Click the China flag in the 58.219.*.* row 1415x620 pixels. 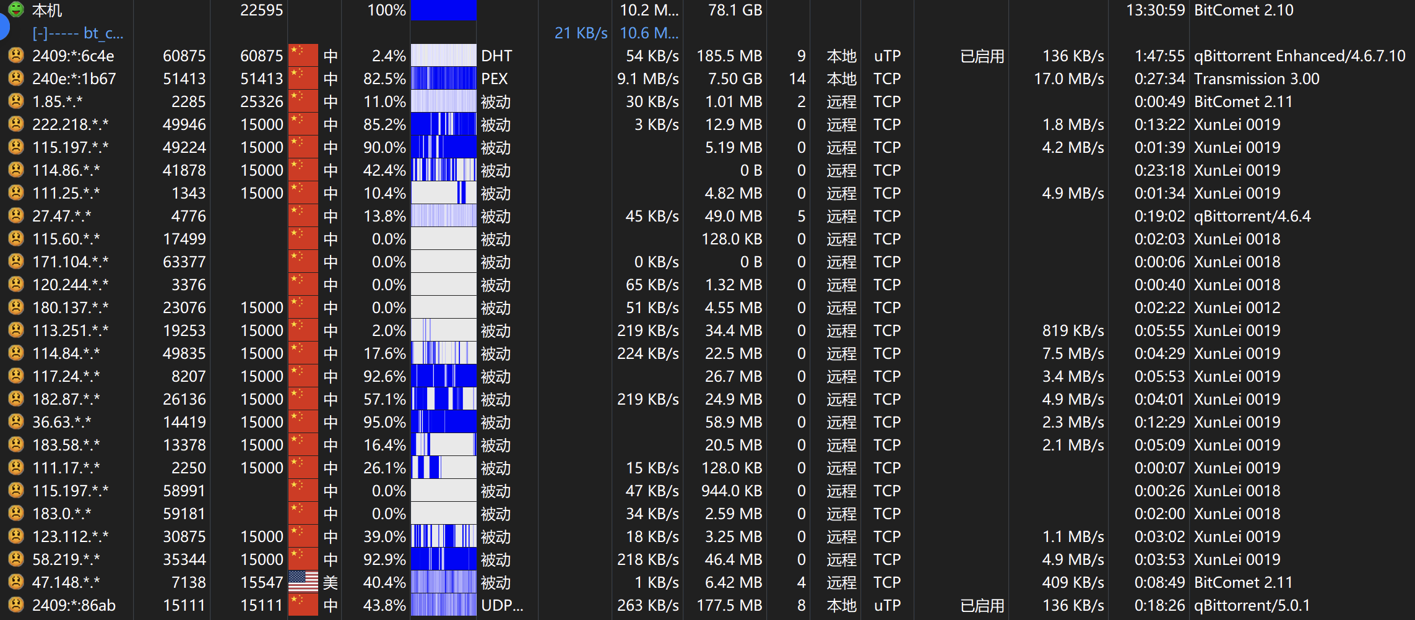303,559
